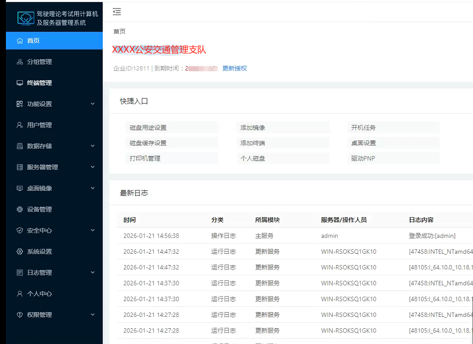Click the 服务器/操作人员 column header

344,220
